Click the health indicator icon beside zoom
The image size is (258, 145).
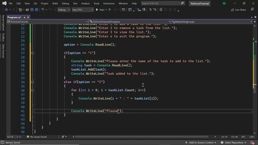pos(21,137)
